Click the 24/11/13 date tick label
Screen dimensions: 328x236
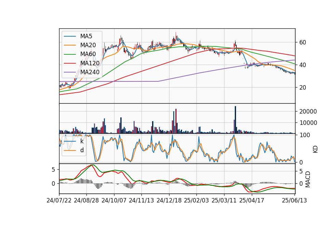tap(141, 200)
